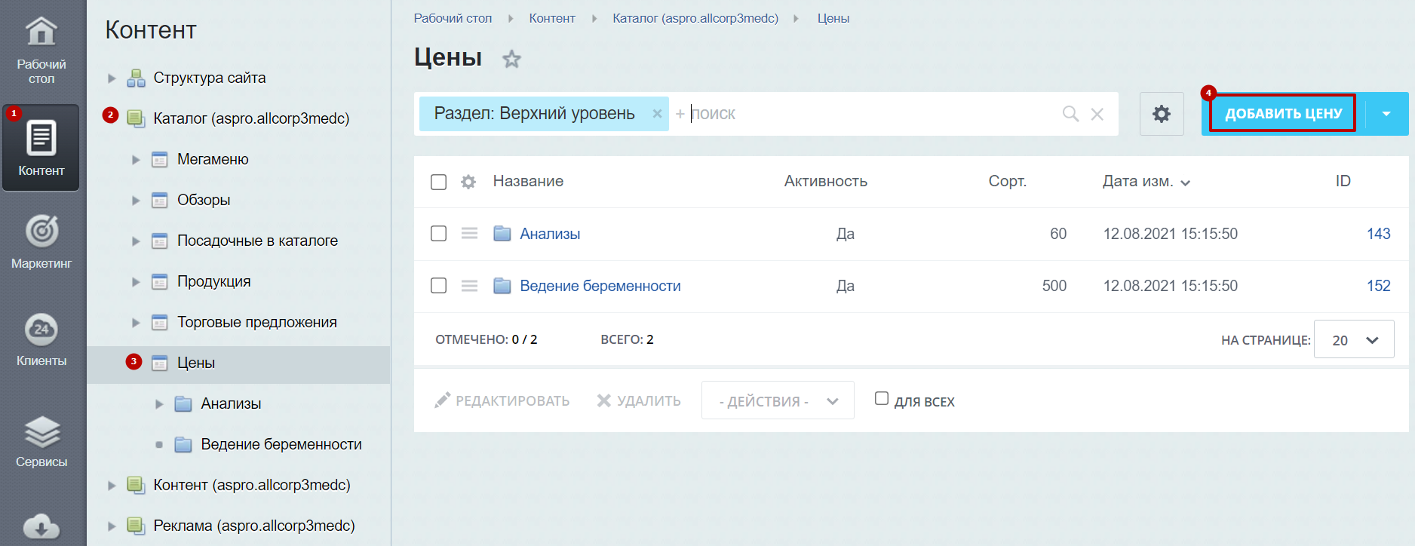Expand the Посадочные в каталоге node
Viewport: 1415px width, 546px height.
[x=136, y=241]
